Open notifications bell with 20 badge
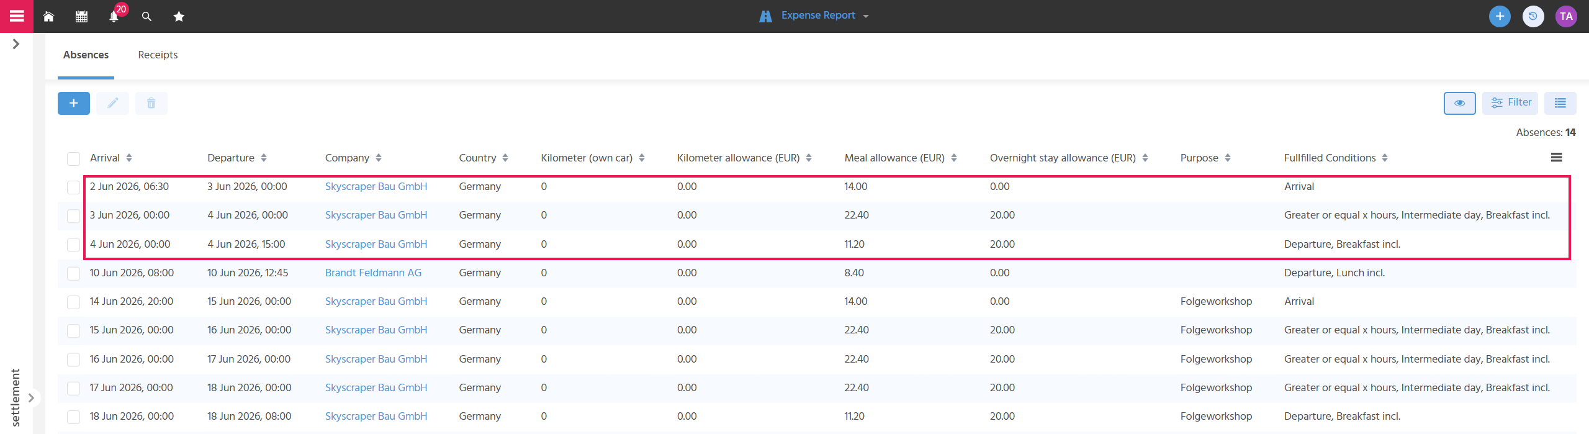This screenshot has width=1589, height=434. pos(114,17)
